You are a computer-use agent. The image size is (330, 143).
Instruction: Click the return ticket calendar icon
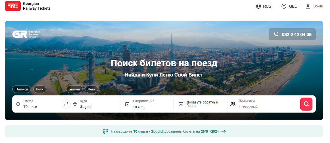(181, 104)
